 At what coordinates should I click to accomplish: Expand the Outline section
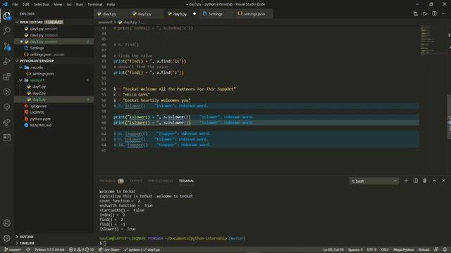click(x=27, y=237)
